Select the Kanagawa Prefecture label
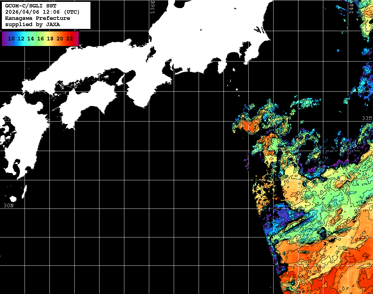Screen dimensions: 373x294 tap(38, 18)
